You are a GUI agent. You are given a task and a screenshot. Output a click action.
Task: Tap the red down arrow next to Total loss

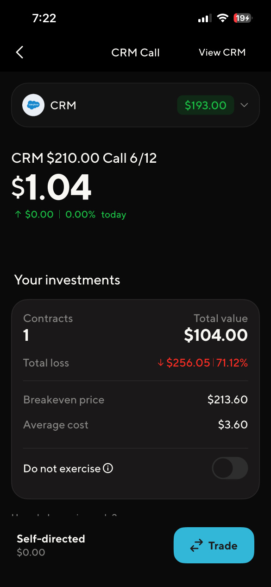point(161,363)
